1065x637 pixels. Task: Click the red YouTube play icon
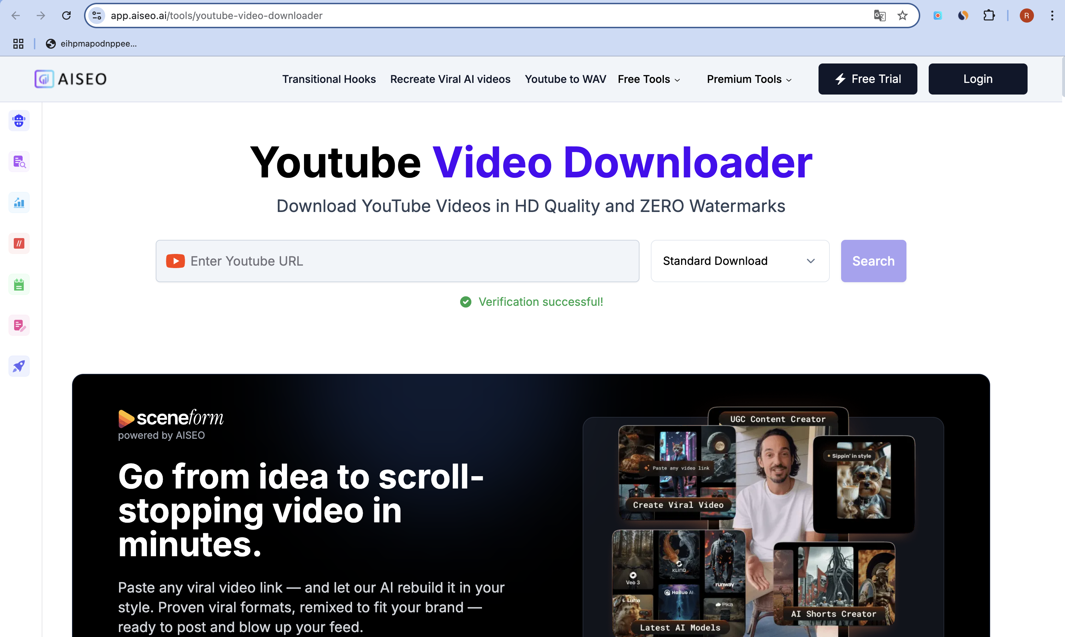click(175, 261)
